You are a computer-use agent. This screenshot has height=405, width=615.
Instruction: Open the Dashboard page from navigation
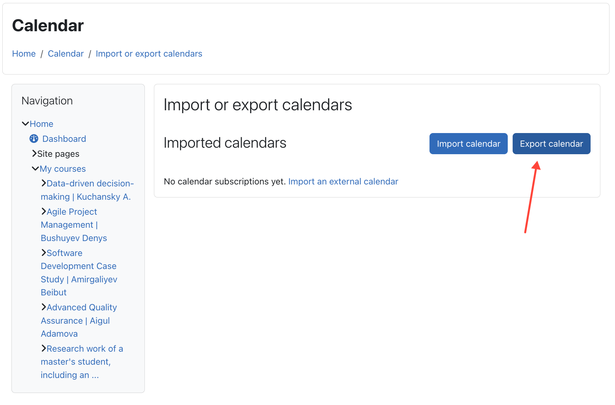tap(64, 139)
